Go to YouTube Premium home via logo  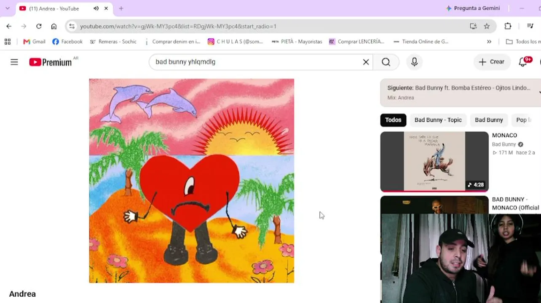[x=51, y=62]
